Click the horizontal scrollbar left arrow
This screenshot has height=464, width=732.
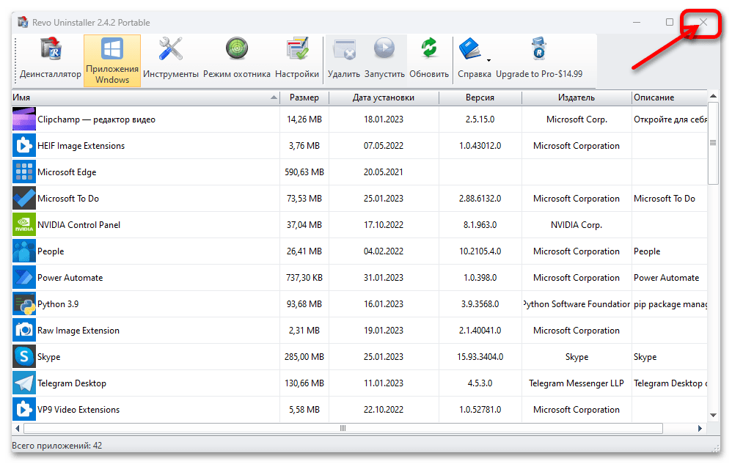(18, 428)
